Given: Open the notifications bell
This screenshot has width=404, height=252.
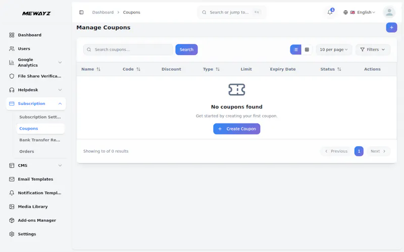Looking at the screenshot, I should click(x=330, y=12).
